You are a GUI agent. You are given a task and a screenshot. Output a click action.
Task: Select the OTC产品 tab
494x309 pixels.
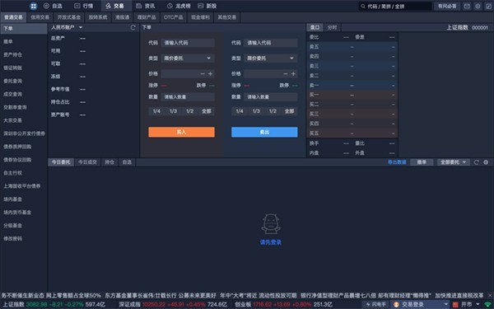coord(173,17)
